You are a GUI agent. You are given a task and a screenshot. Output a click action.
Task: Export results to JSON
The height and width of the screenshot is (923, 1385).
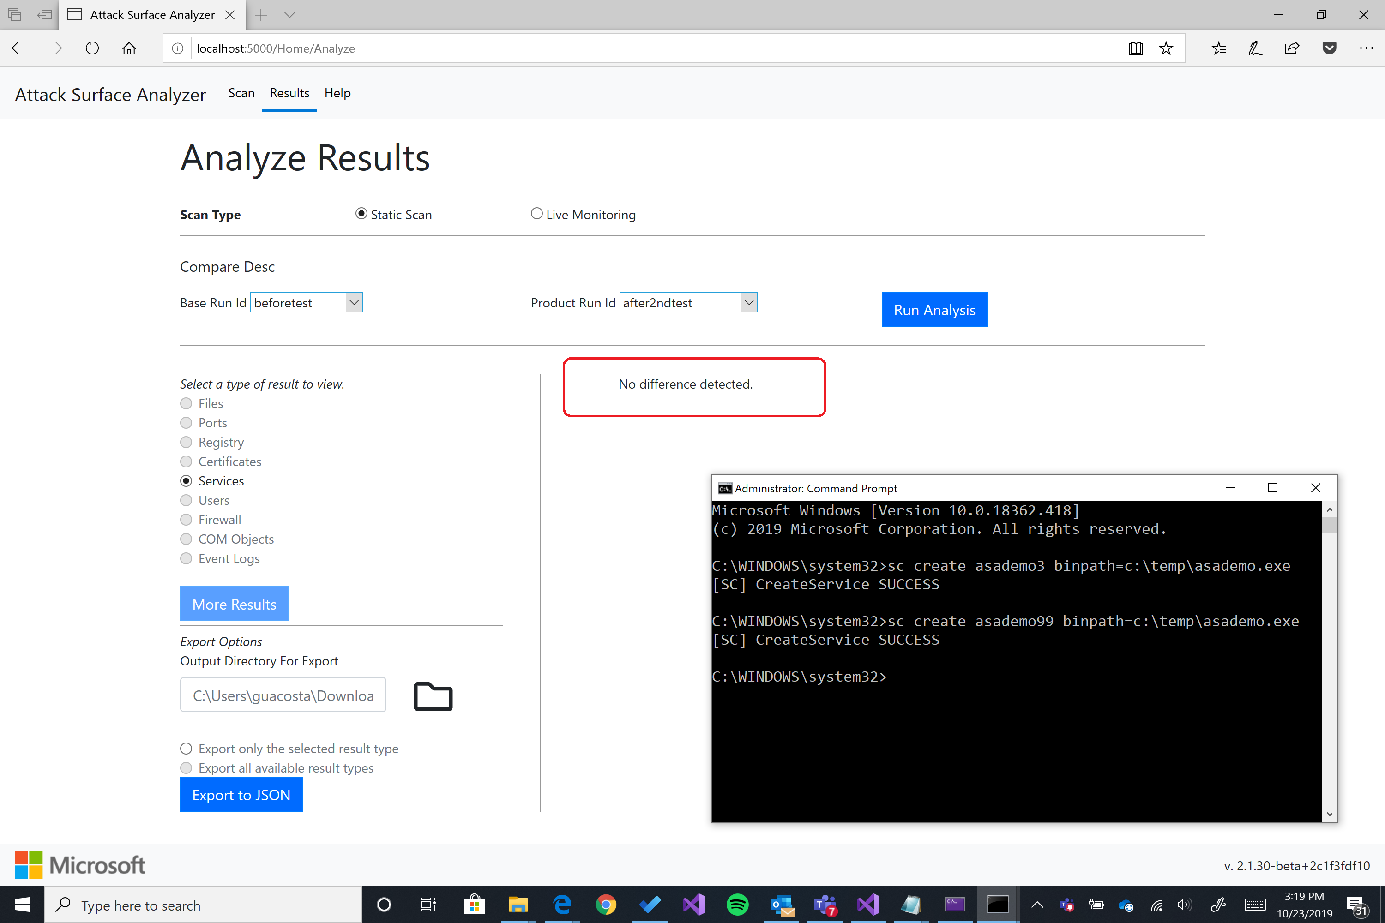[241, 794]
